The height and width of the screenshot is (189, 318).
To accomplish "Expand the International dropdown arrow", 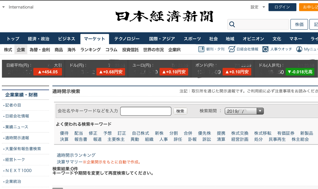I will click(3, 7).
